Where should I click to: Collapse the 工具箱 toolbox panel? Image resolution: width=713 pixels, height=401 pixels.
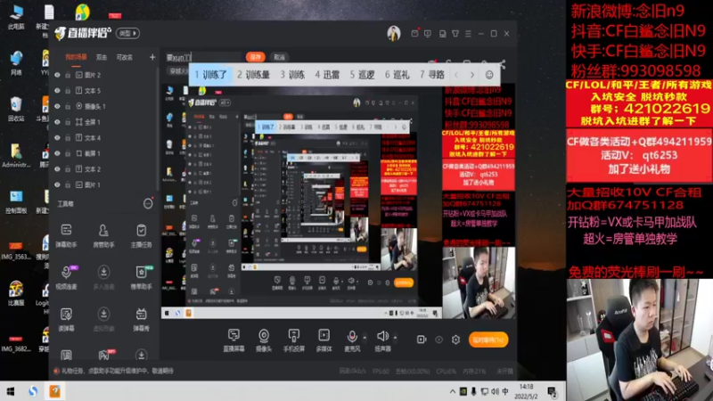coord(148,204)
